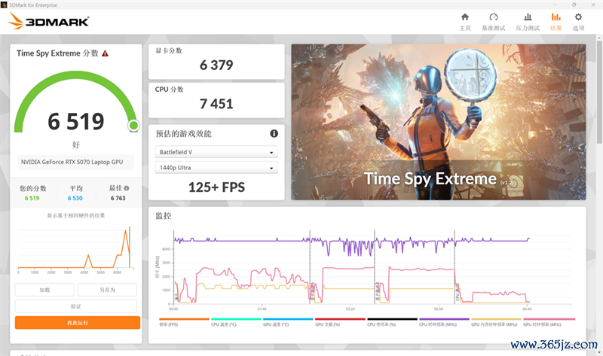
Task: Click the Time Spy Extreme benchmark artwork
Action: click(439, 122)
